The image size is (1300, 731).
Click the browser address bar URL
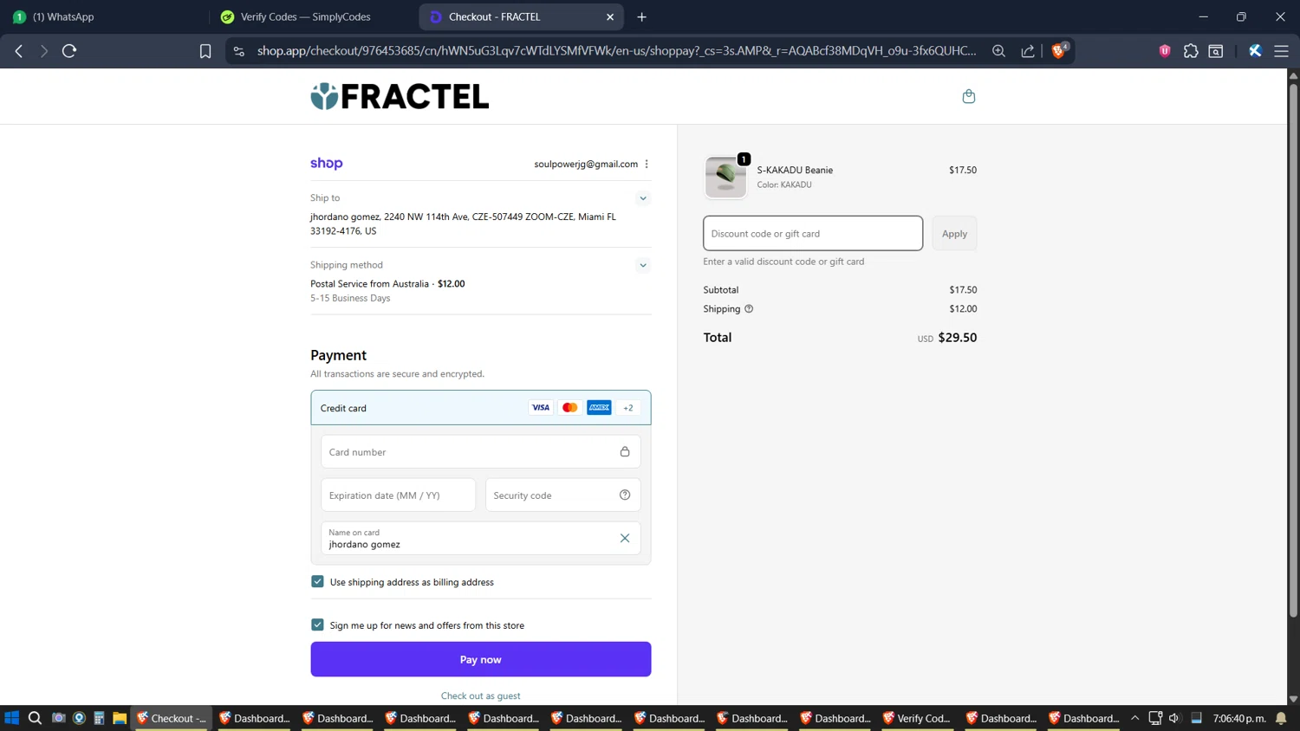616,51
